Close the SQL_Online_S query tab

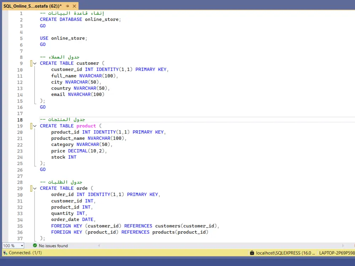point(74,6)
